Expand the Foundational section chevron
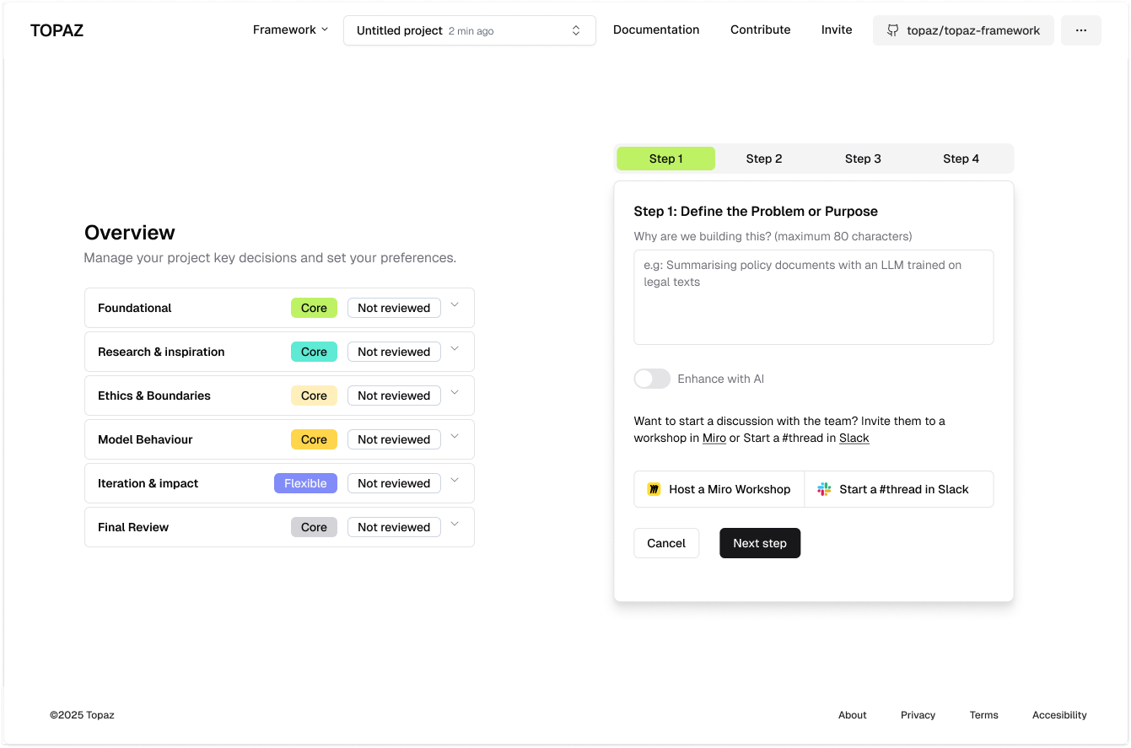The height and width of the screenshot is (748, 1131). (x=455, y=305)
